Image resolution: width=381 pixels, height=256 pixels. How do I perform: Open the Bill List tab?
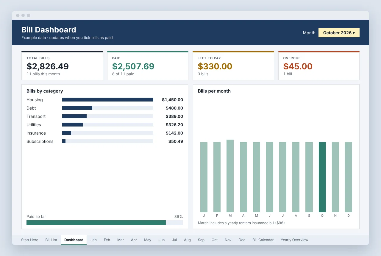click(x=51, y=240)
